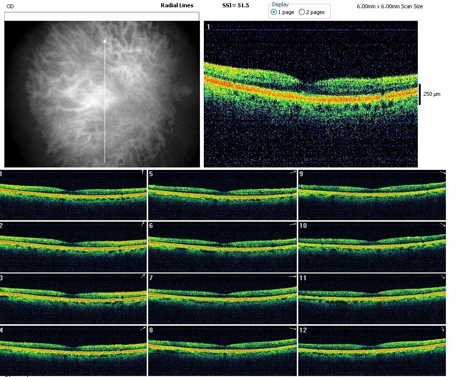The width and height of the screenshot is (458, 377).
Task: Click the white scan-line arrowhead on fundus image
Action: [x=105, y=42]
